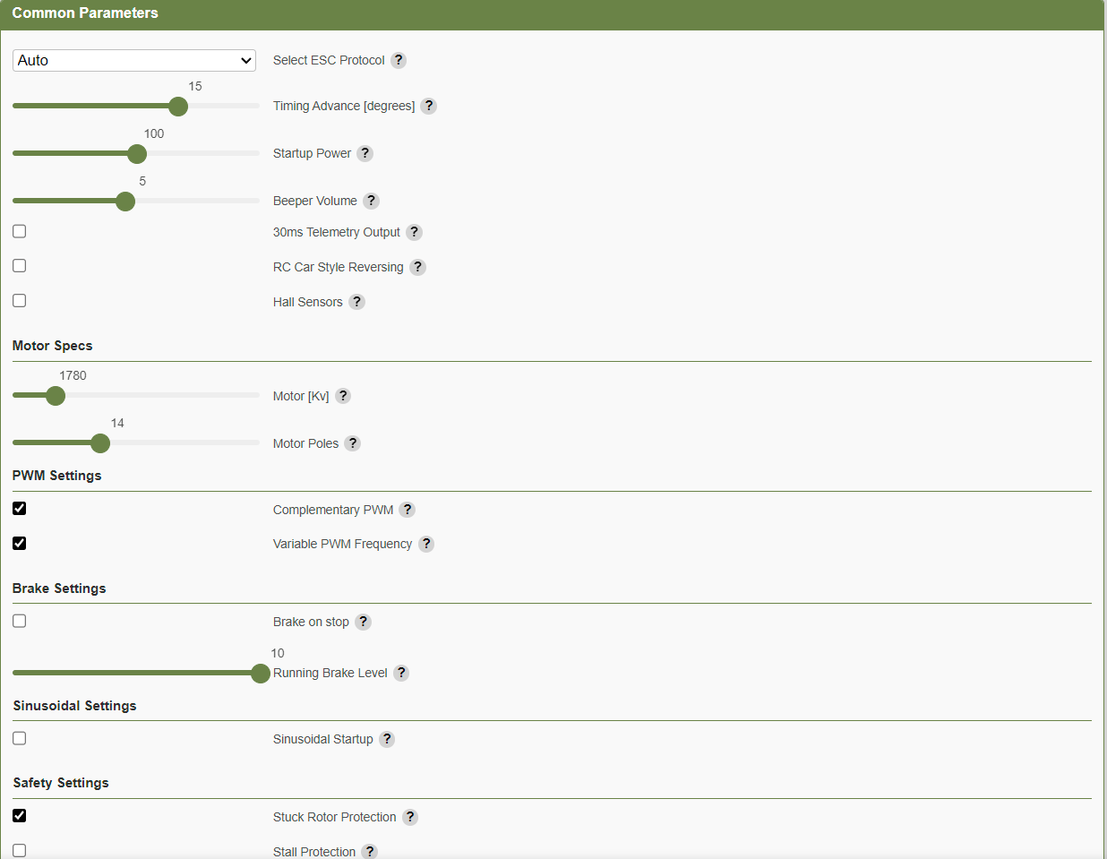
Task: Click Running Brake Level help icon
Action: 401,673
